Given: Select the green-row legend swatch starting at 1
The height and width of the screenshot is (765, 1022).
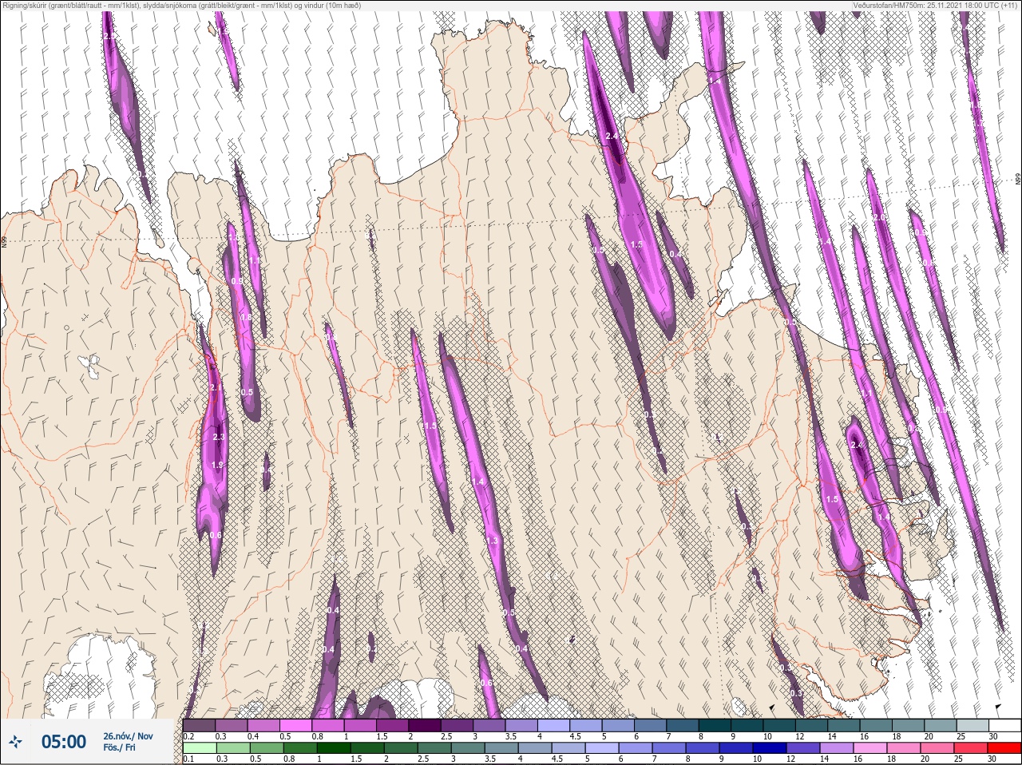Looking at the screenshot, I should [x=335, y=748].
